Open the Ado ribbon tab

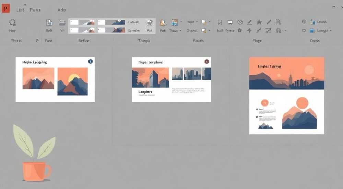pyautogui.click(x=61, y=10)
